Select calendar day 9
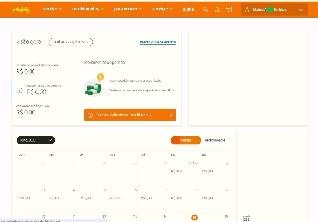The width and height of the screenshot is (318, 222). pyautogui.click(x=215, y=199)
